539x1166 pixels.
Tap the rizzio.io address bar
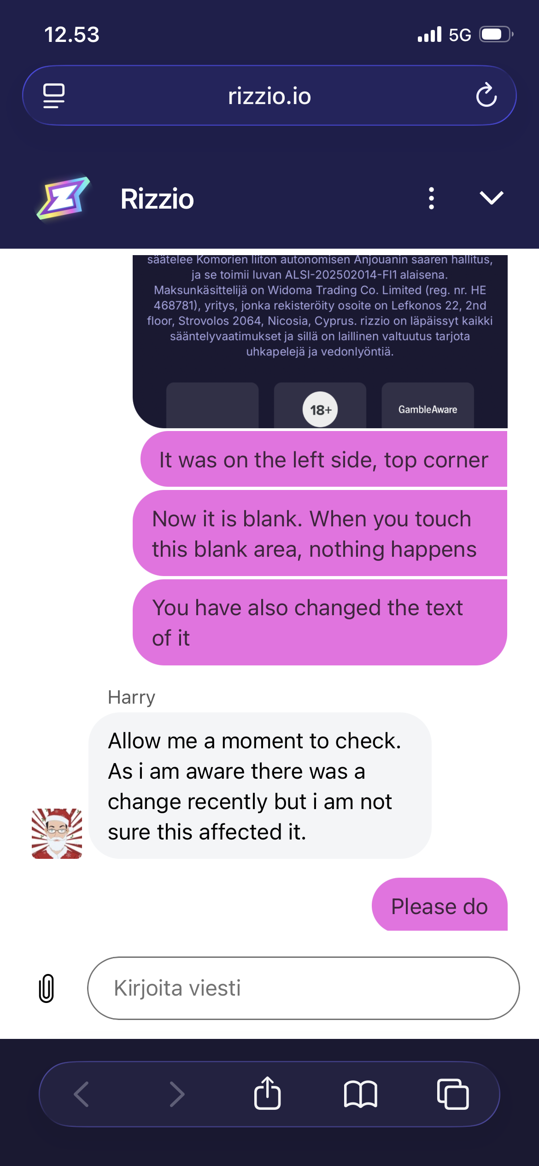click(x=269, y=96)
